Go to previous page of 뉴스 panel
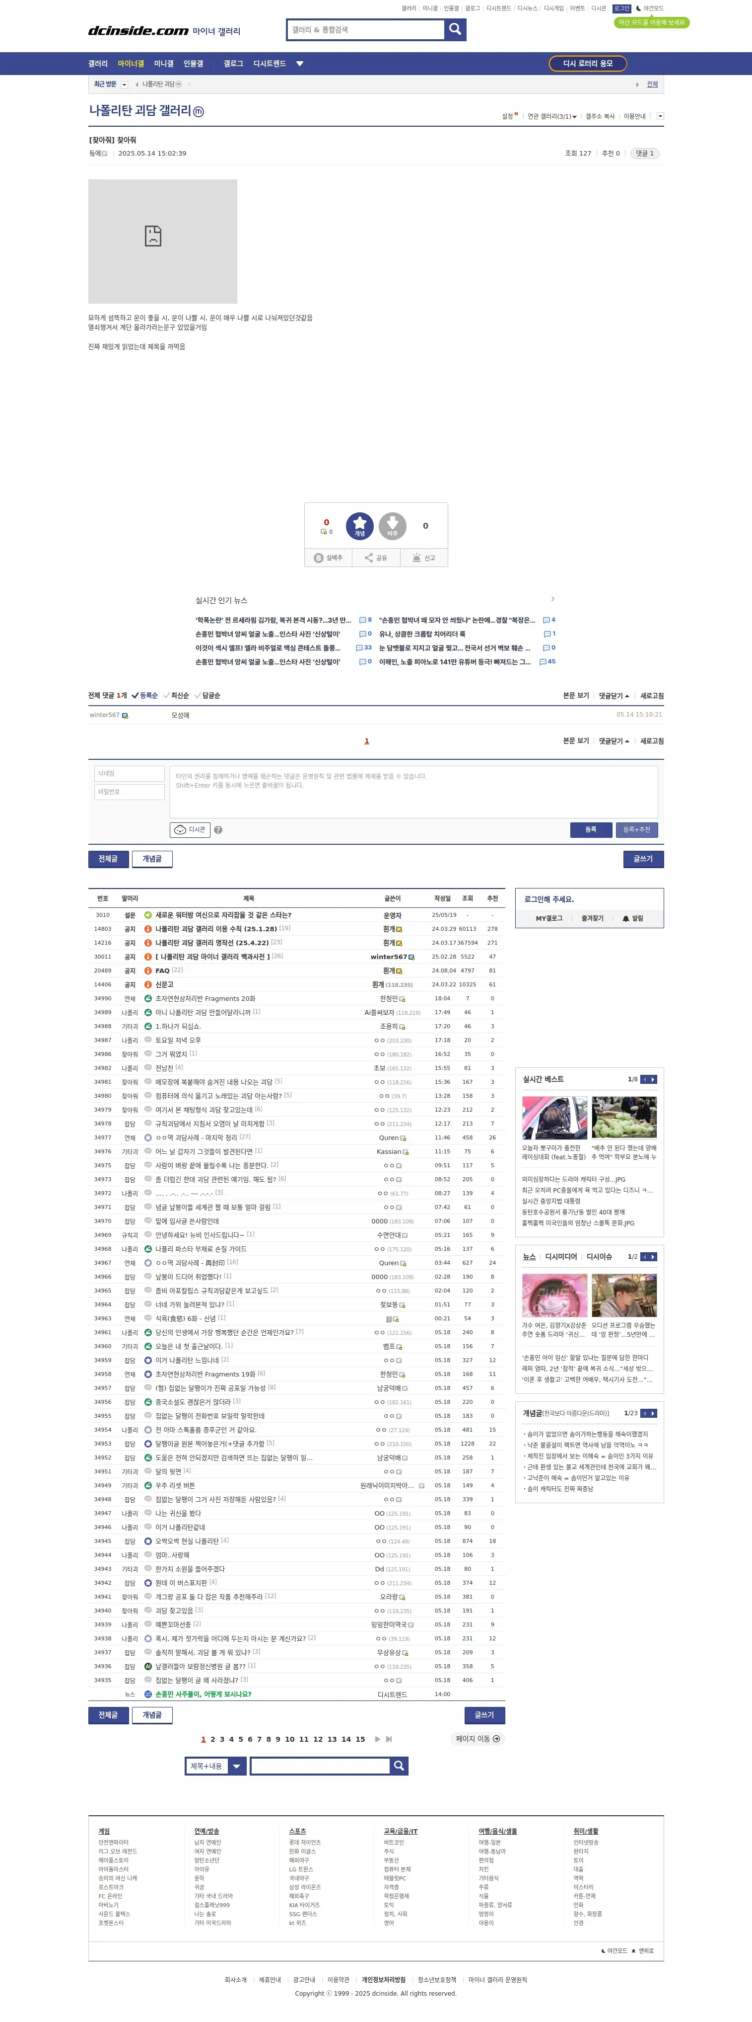752x2022 pixels. click(x=645, y=1257)
